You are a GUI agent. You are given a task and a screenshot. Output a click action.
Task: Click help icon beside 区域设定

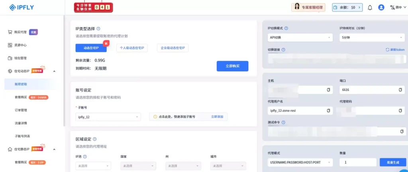pyautogui.click(x=95, y=139)
